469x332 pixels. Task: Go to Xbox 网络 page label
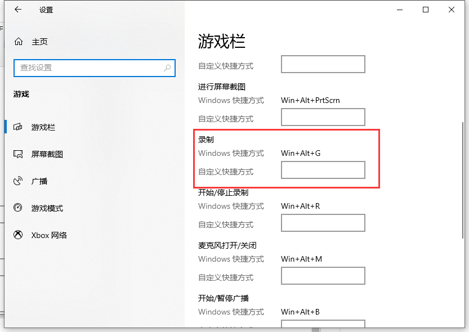(x=49, y=235)
